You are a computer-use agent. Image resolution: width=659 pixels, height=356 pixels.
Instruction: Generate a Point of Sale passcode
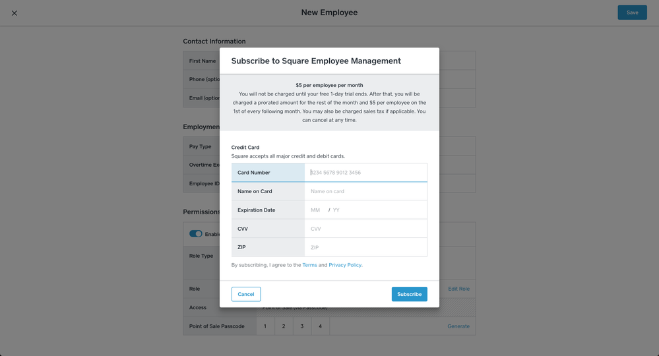tap(458, 326)
